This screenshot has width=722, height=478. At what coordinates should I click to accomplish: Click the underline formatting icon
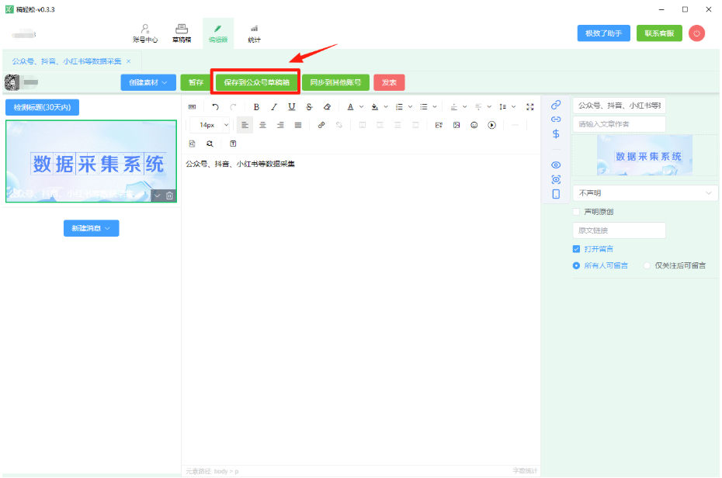coord(291,107)
